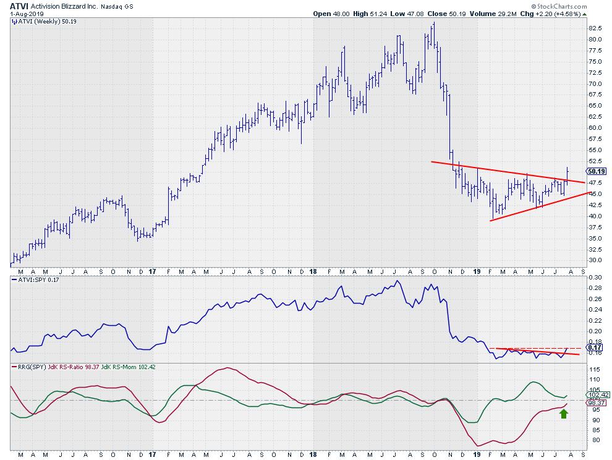Click the year 17 label on the bottom RRG axis

[x=153, y=454]
